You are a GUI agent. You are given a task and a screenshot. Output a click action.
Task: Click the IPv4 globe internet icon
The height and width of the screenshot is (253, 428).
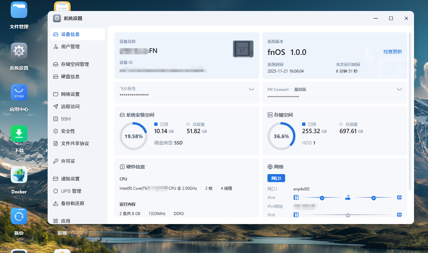399,198
